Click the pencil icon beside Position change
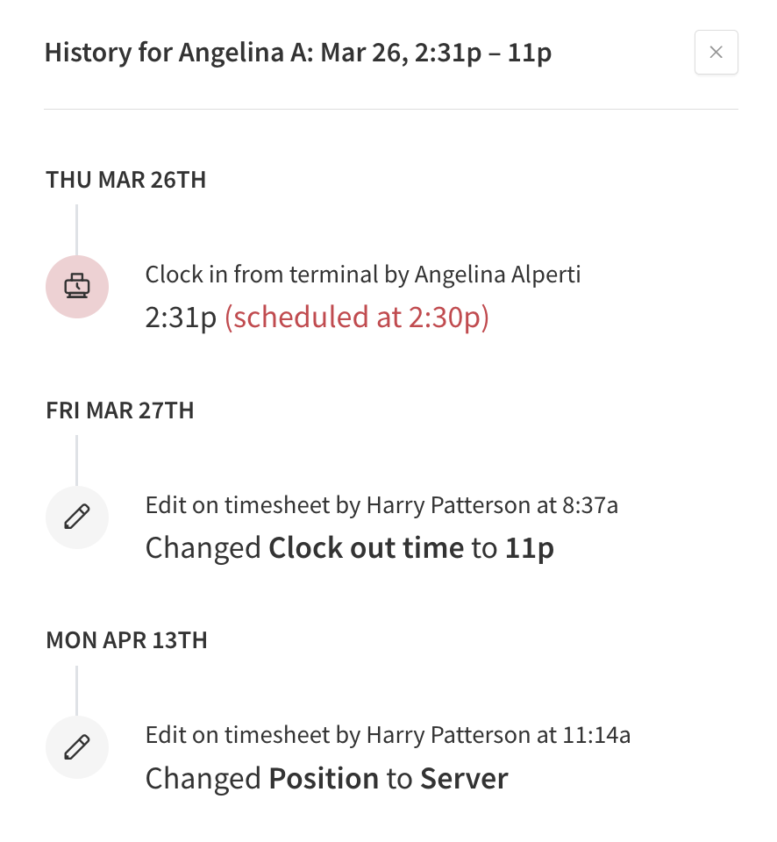This screenshot has width=777, height=842. coord(77,747)
